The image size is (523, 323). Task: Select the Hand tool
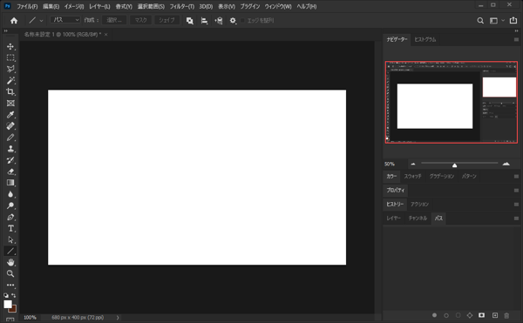tap(10, 262)
